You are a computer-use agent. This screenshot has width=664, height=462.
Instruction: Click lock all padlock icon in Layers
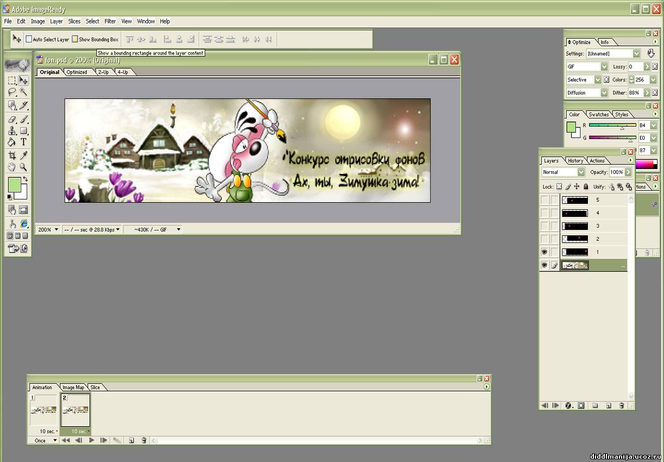(585, 186)
